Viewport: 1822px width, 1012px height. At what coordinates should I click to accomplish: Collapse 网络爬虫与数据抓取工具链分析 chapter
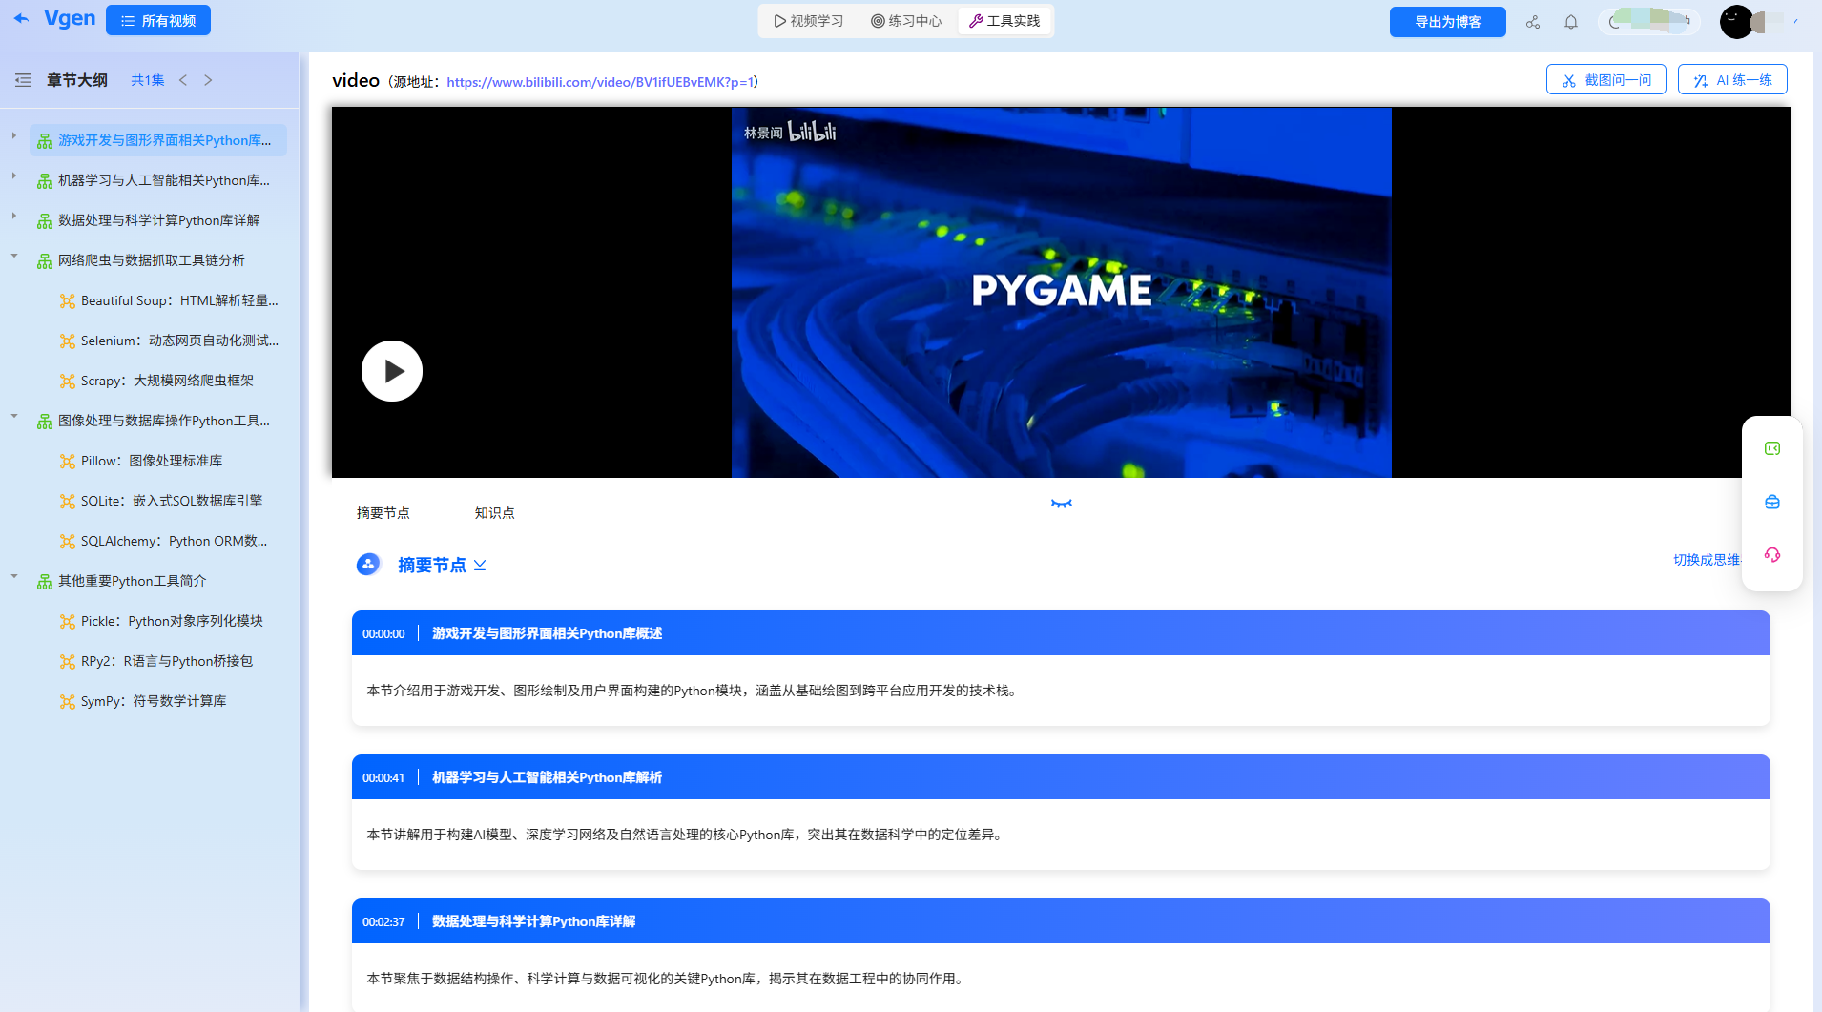pyautogui.click(x=13, y=256)
